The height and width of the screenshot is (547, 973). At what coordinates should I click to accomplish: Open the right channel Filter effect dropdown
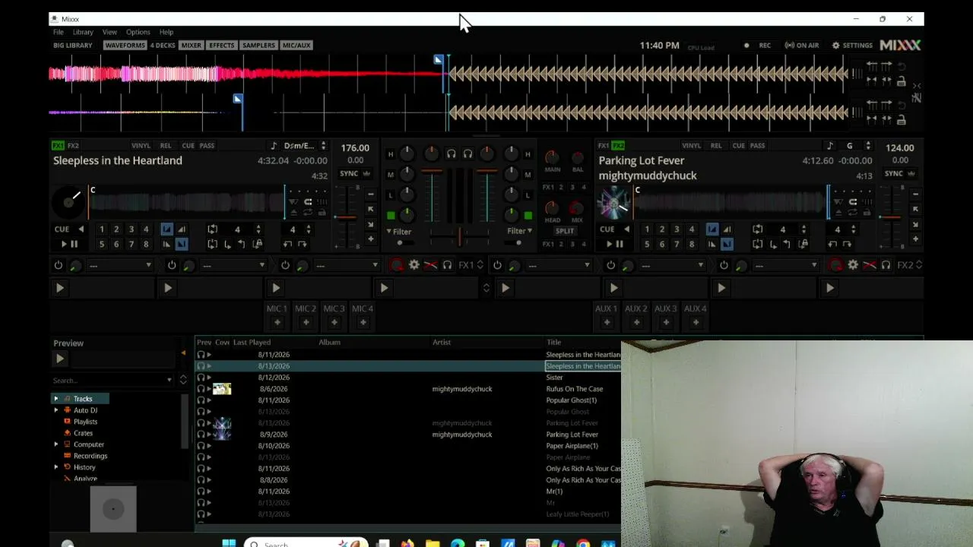pyautogui.click(x=519, y=231)
